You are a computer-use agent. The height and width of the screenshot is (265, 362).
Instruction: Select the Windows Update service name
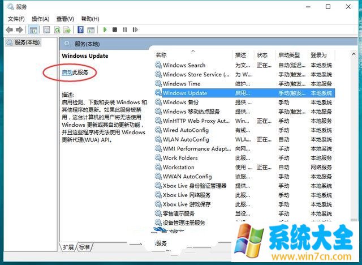coord(185,93)
